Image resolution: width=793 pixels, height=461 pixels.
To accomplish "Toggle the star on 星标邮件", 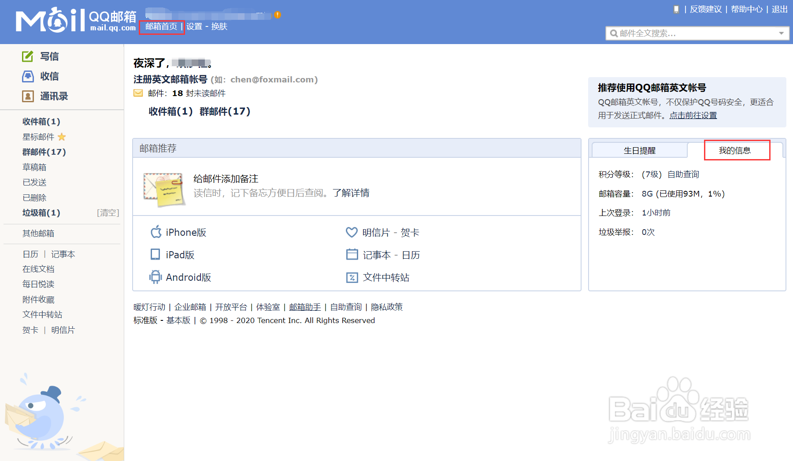I will tap(62, 137).
